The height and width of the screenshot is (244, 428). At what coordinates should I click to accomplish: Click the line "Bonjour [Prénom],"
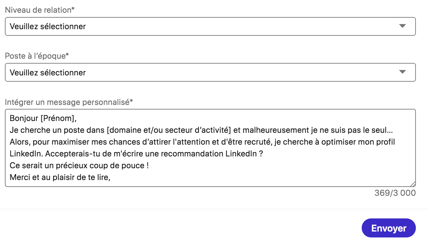pyautogui.click(x=43, y=118)
